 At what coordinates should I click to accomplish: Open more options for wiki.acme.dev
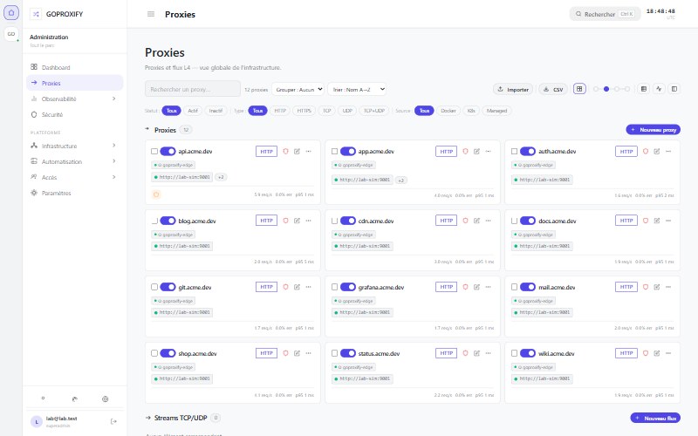[668, 353]
